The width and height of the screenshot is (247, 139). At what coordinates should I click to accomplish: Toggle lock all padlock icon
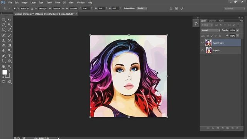220,36
